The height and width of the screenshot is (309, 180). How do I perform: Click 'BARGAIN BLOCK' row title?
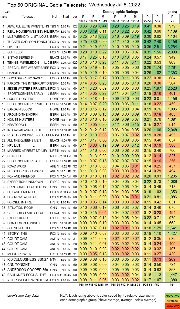pos(20,109)
